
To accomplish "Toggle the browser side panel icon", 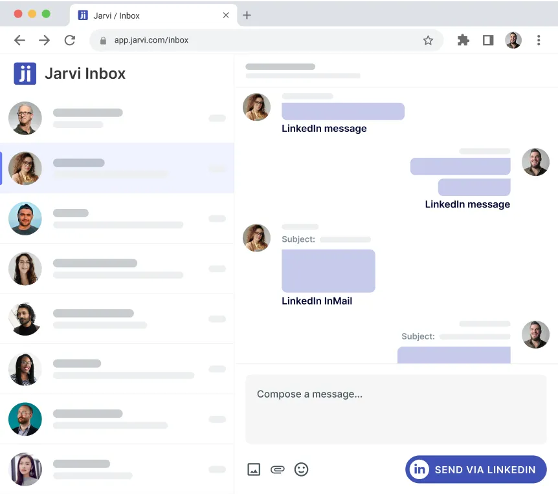I will [488, 40].
